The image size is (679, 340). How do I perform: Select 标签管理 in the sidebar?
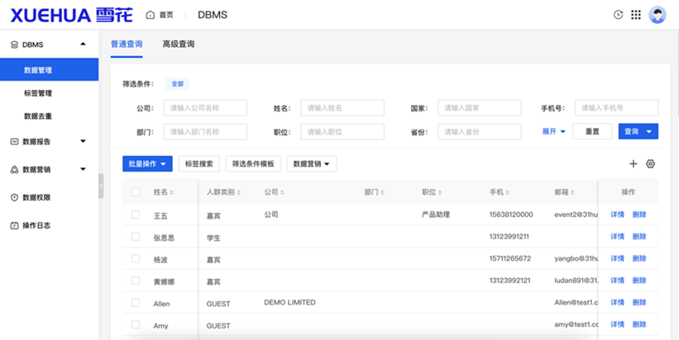[x=38, y=93]
